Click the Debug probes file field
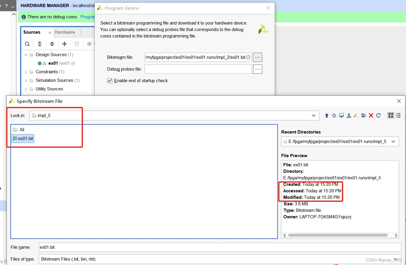 [198, 69]
